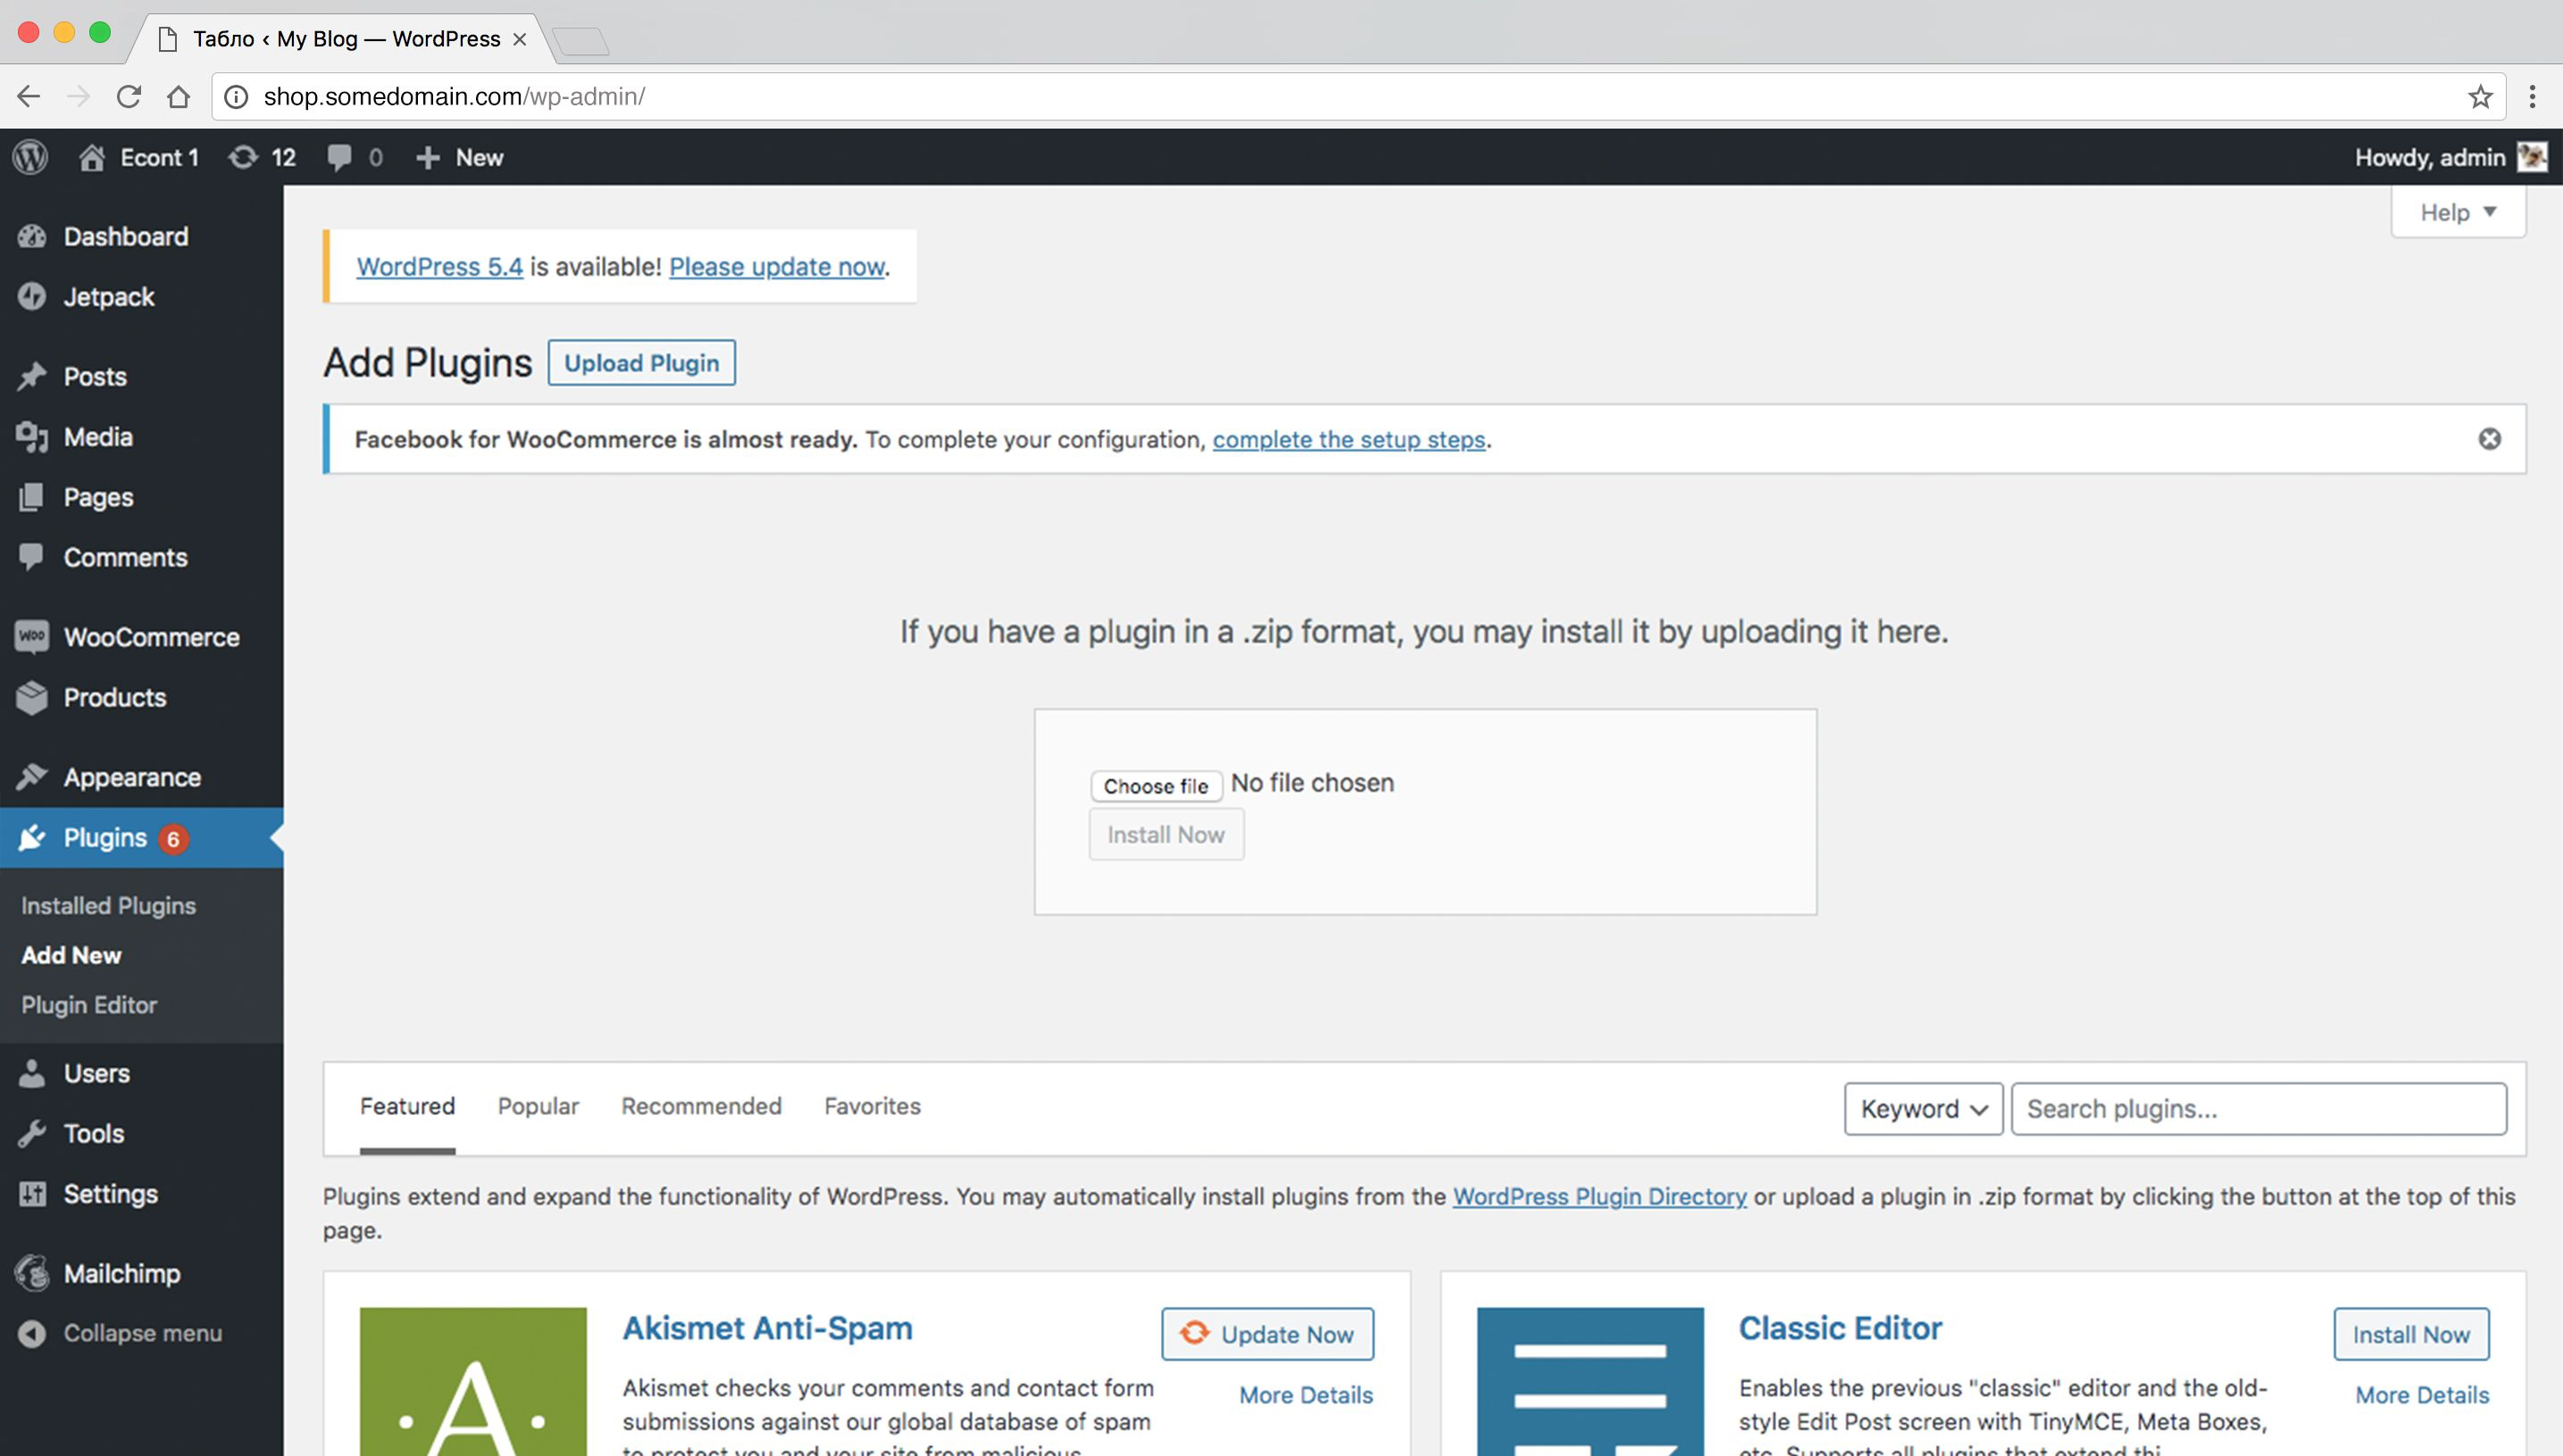Screen dimensions: 2563x1456
Task: Switch to the Favorites tab
Action: [x=872, y=1106]
